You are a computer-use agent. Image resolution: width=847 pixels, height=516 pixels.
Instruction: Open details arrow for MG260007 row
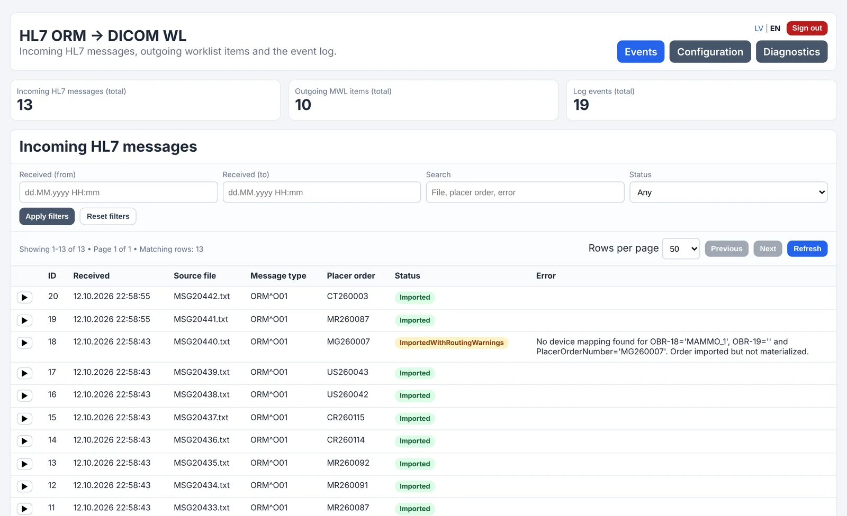click(x=24, y=343)
